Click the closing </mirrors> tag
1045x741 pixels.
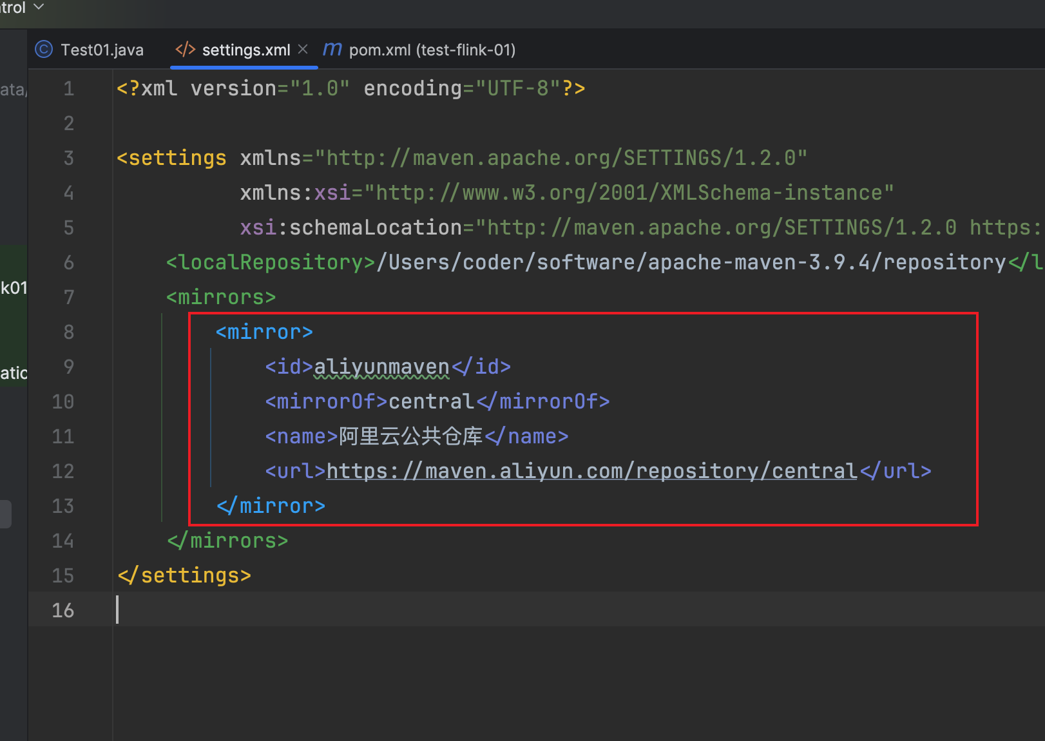click(x=227, y=541)
